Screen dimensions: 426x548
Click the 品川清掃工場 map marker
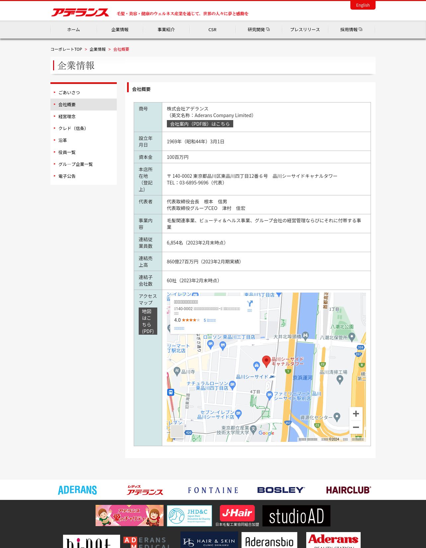tap(340, 379)
